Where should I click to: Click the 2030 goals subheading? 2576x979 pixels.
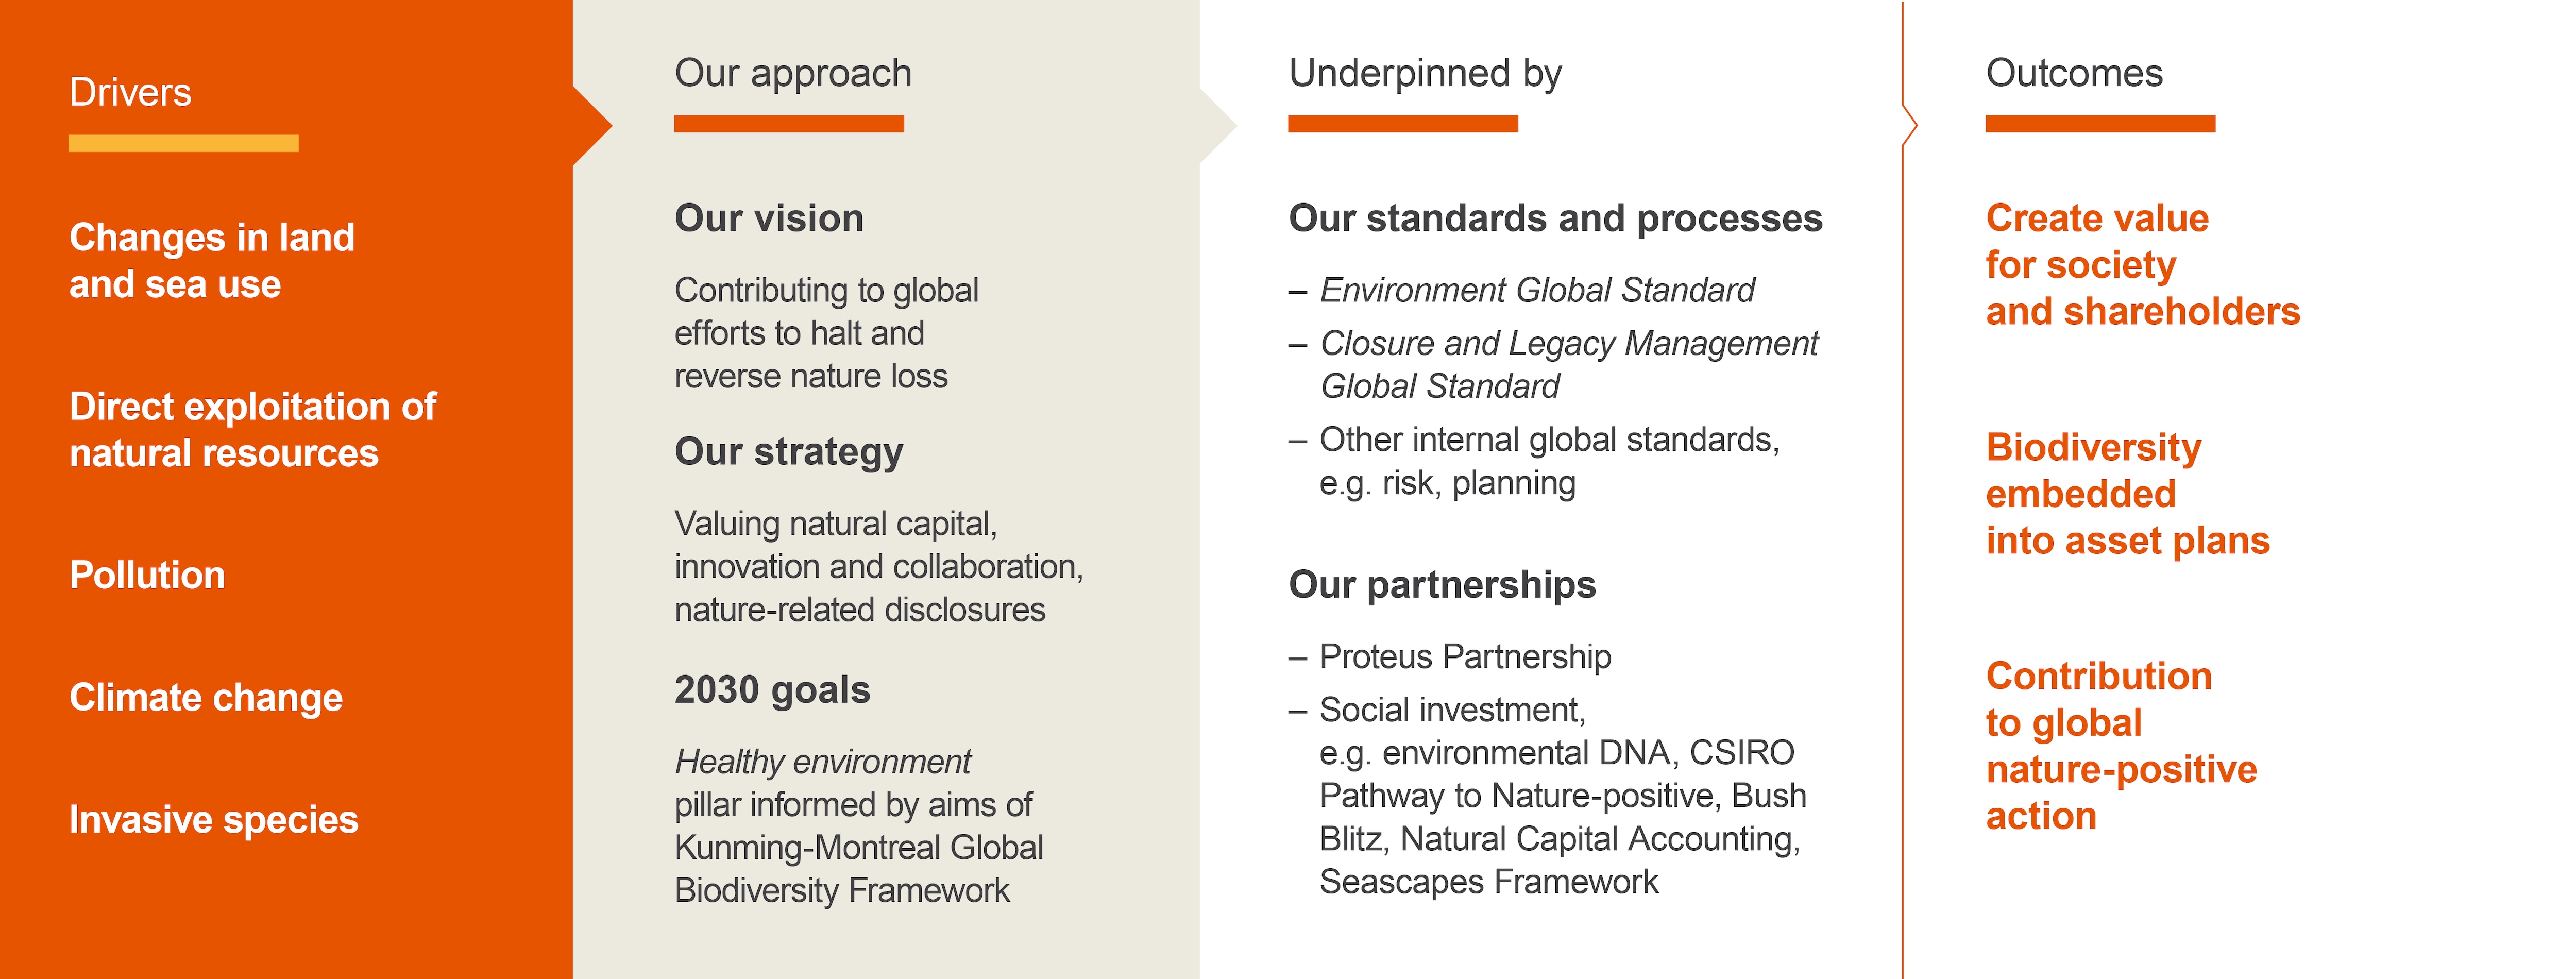772,690
